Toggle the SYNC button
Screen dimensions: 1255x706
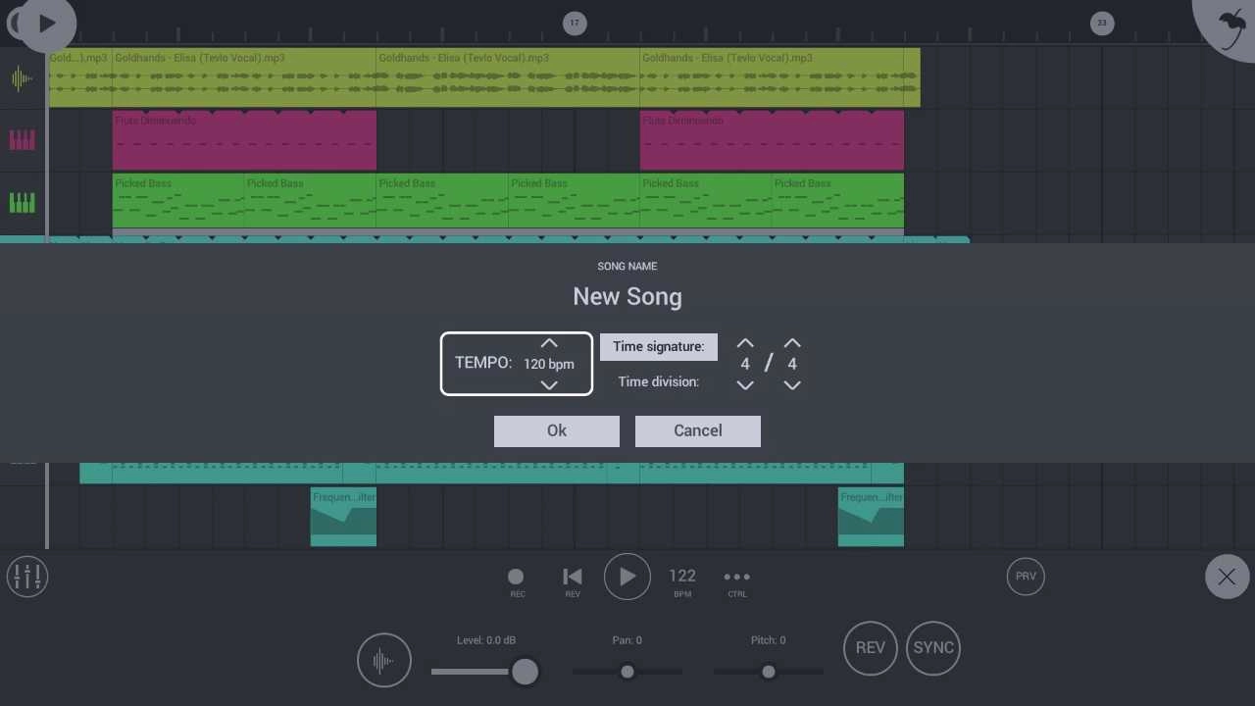pos(932,648)
